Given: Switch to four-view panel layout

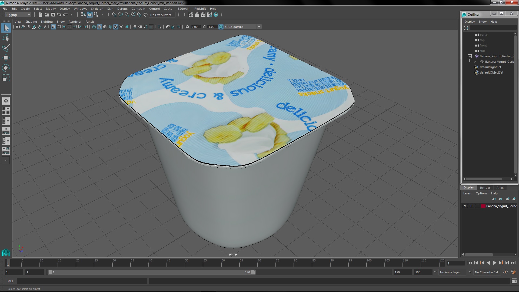Looking at the screenshot, I should [x=6, y=111].
